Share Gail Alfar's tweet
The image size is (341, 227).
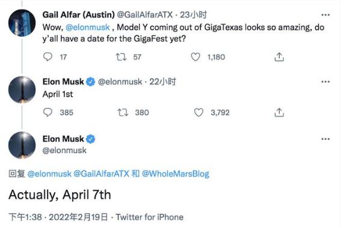pyautogui.click(x=279, y=57)
